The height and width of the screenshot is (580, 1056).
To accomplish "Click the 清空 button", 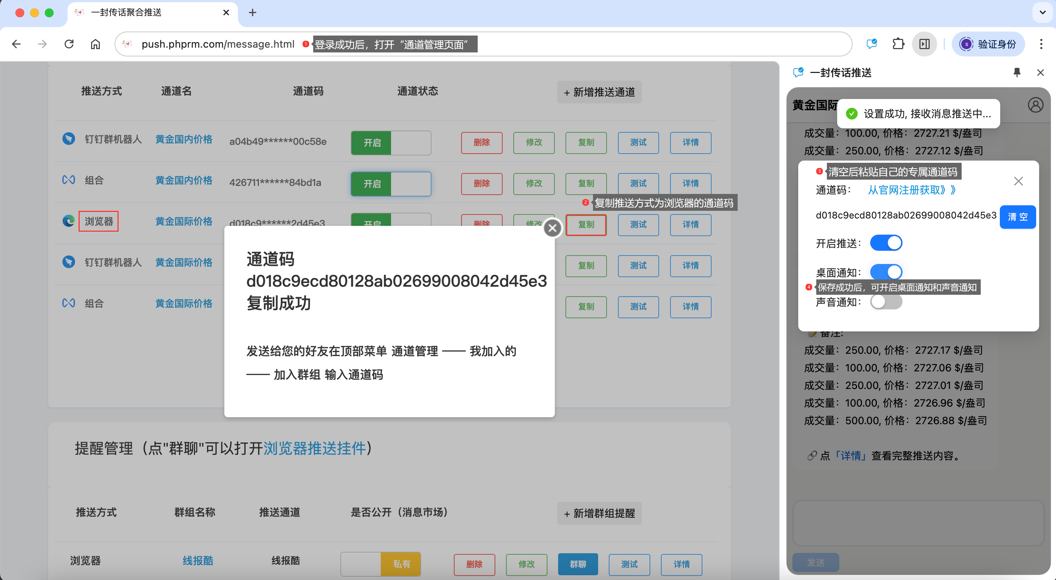I will [1017, 217].
